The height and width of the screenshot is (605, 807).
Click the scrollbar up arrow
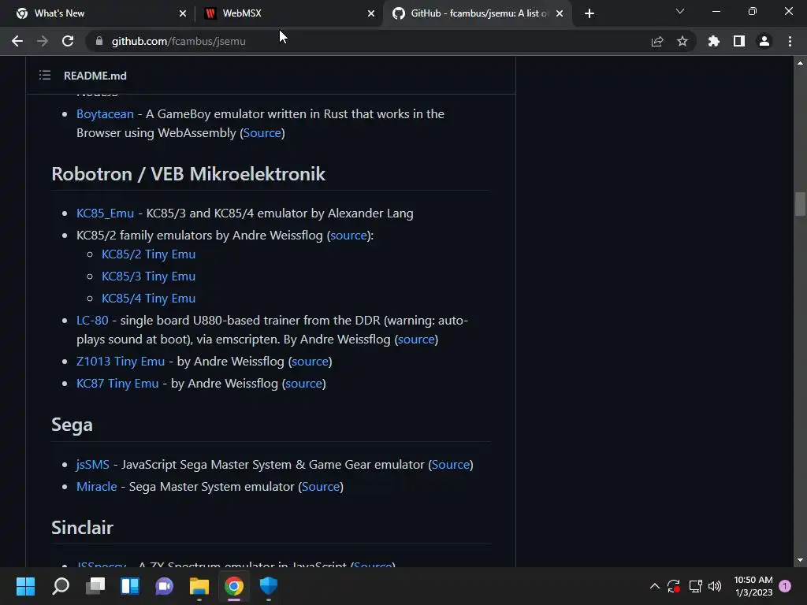coord(800,63)
